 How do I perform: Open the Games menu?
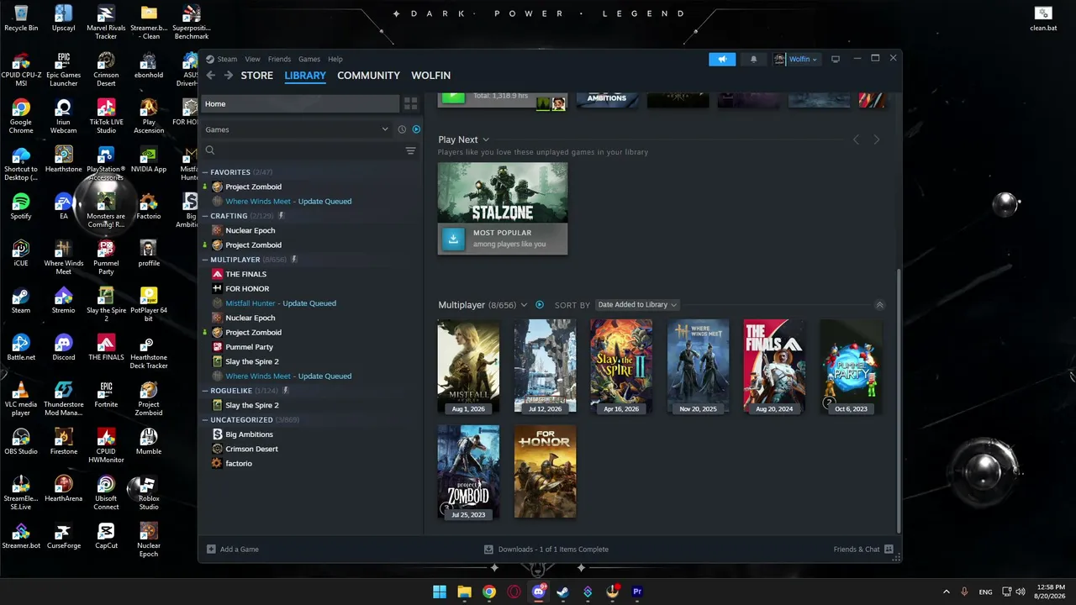309,59
